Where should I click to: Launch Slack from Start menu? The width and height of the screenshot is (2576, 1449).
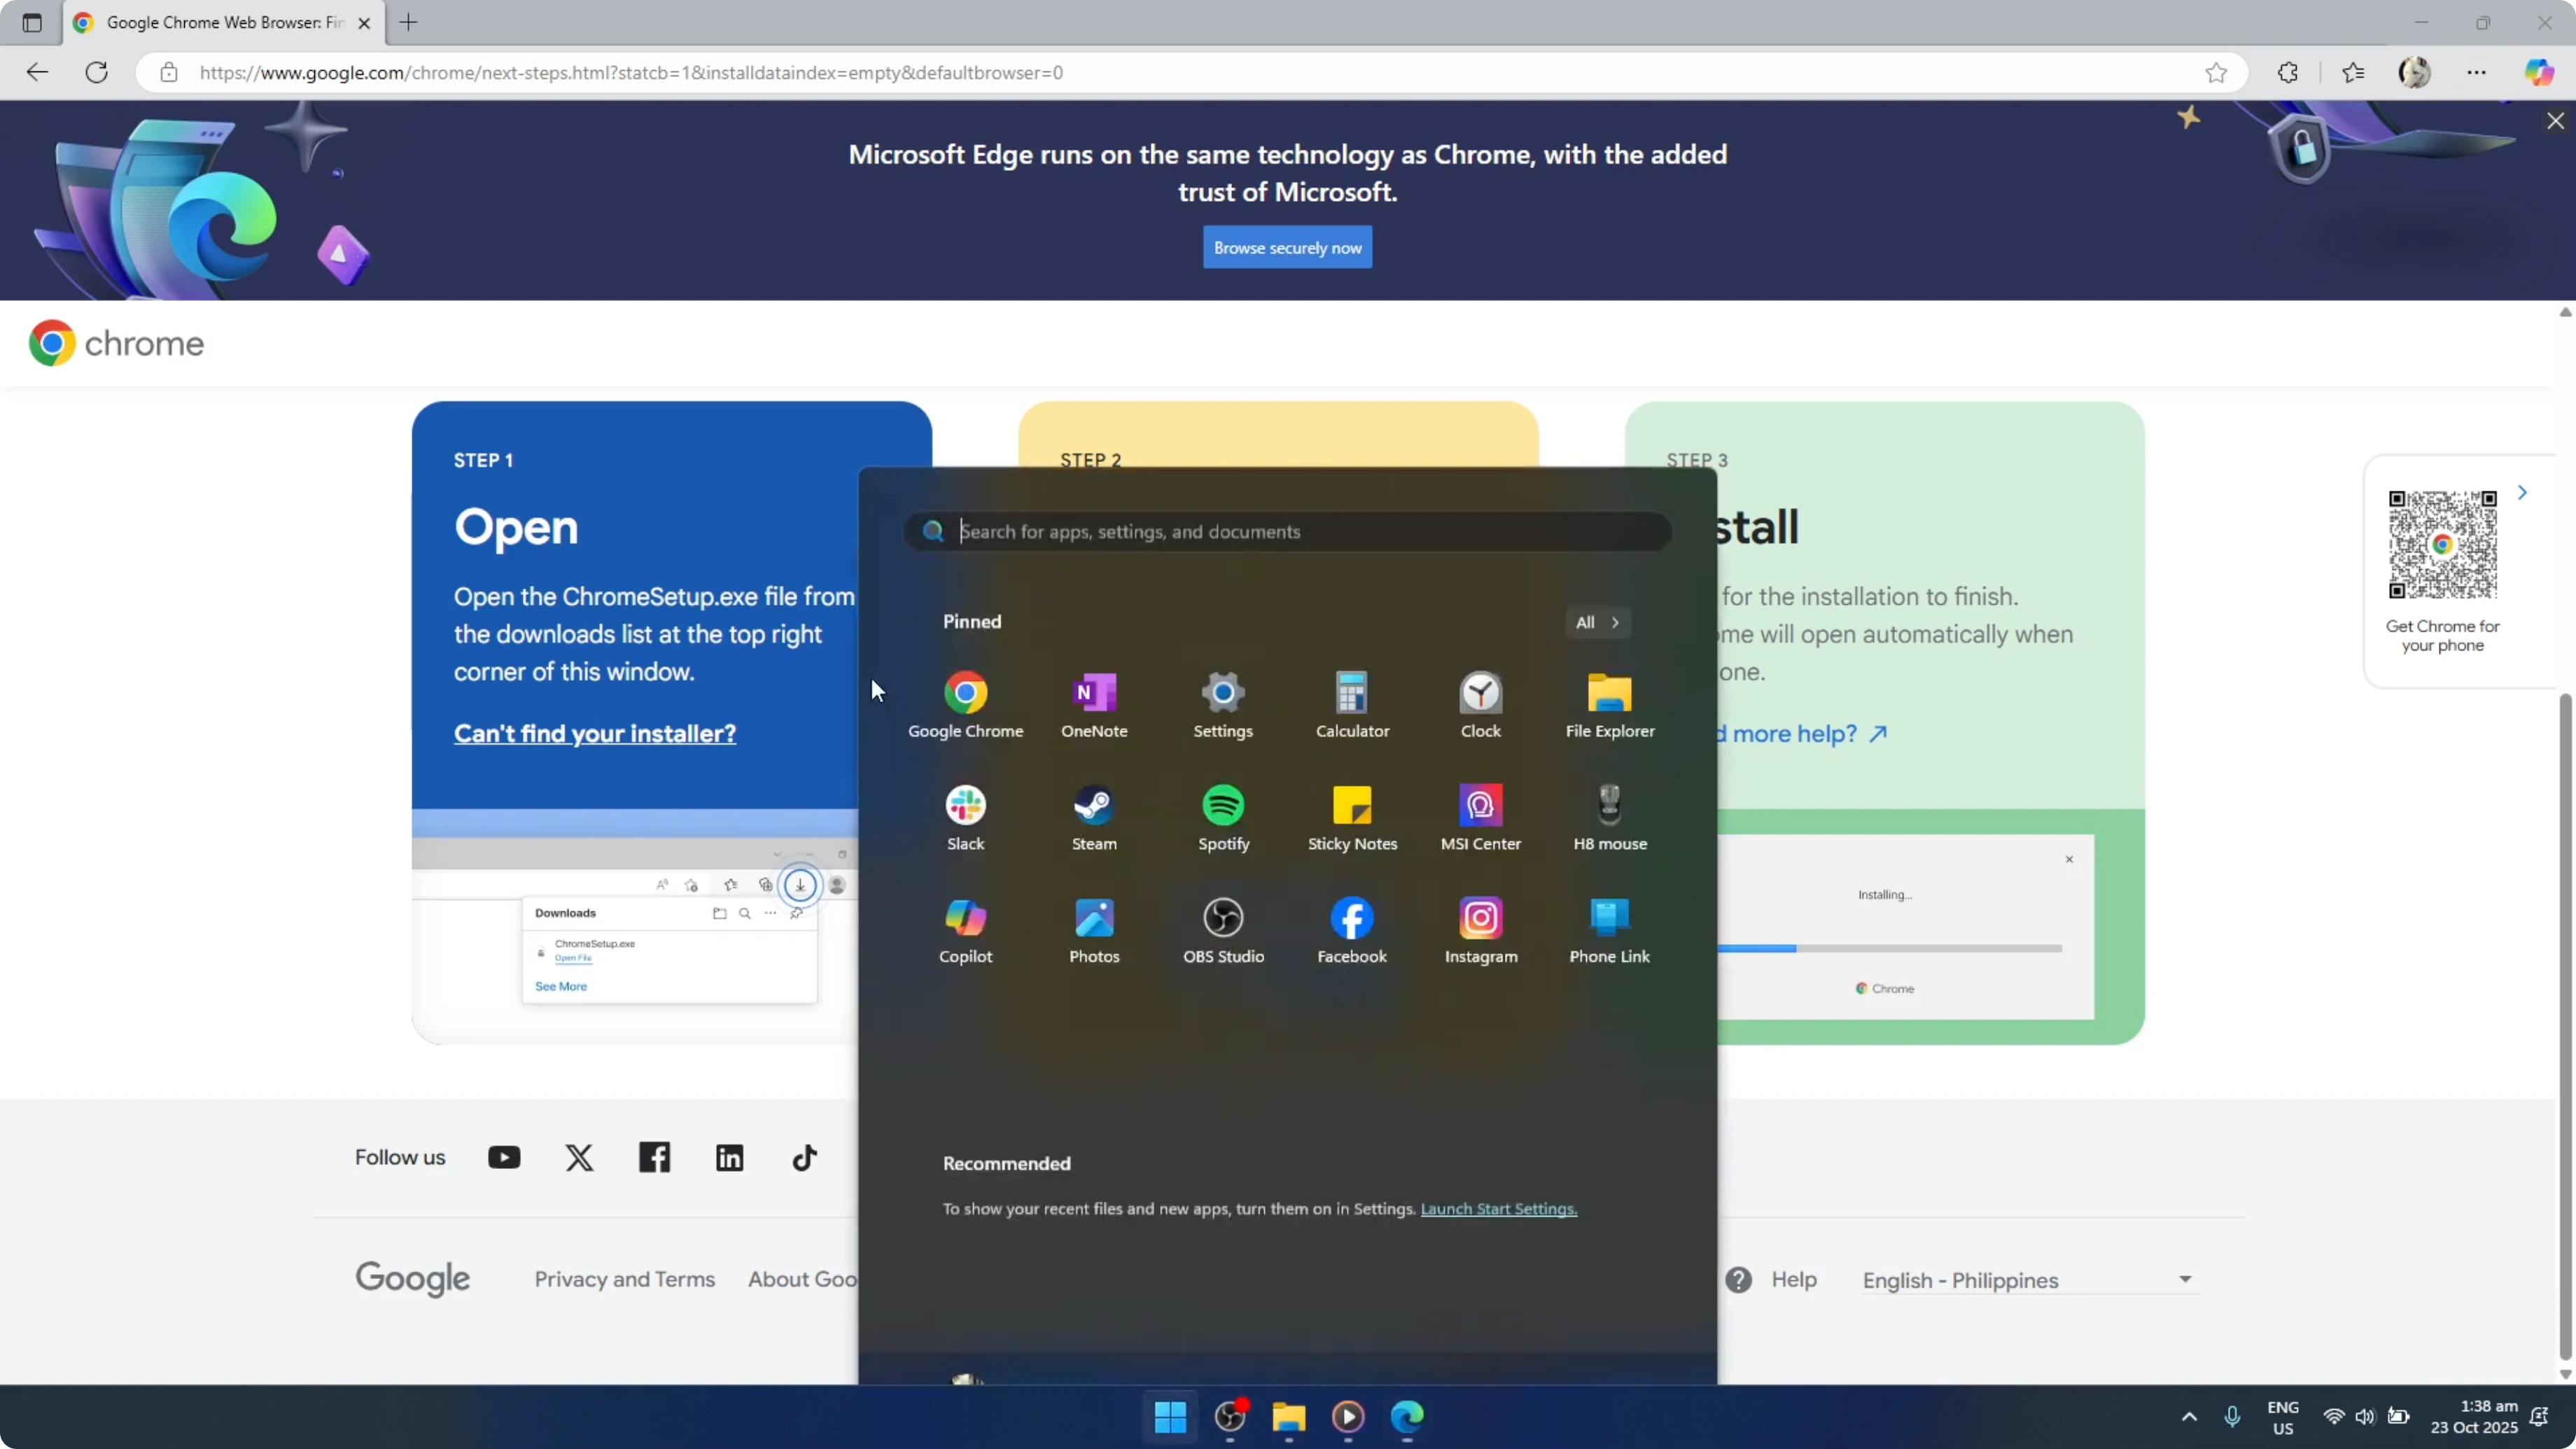tap(965, 818)
